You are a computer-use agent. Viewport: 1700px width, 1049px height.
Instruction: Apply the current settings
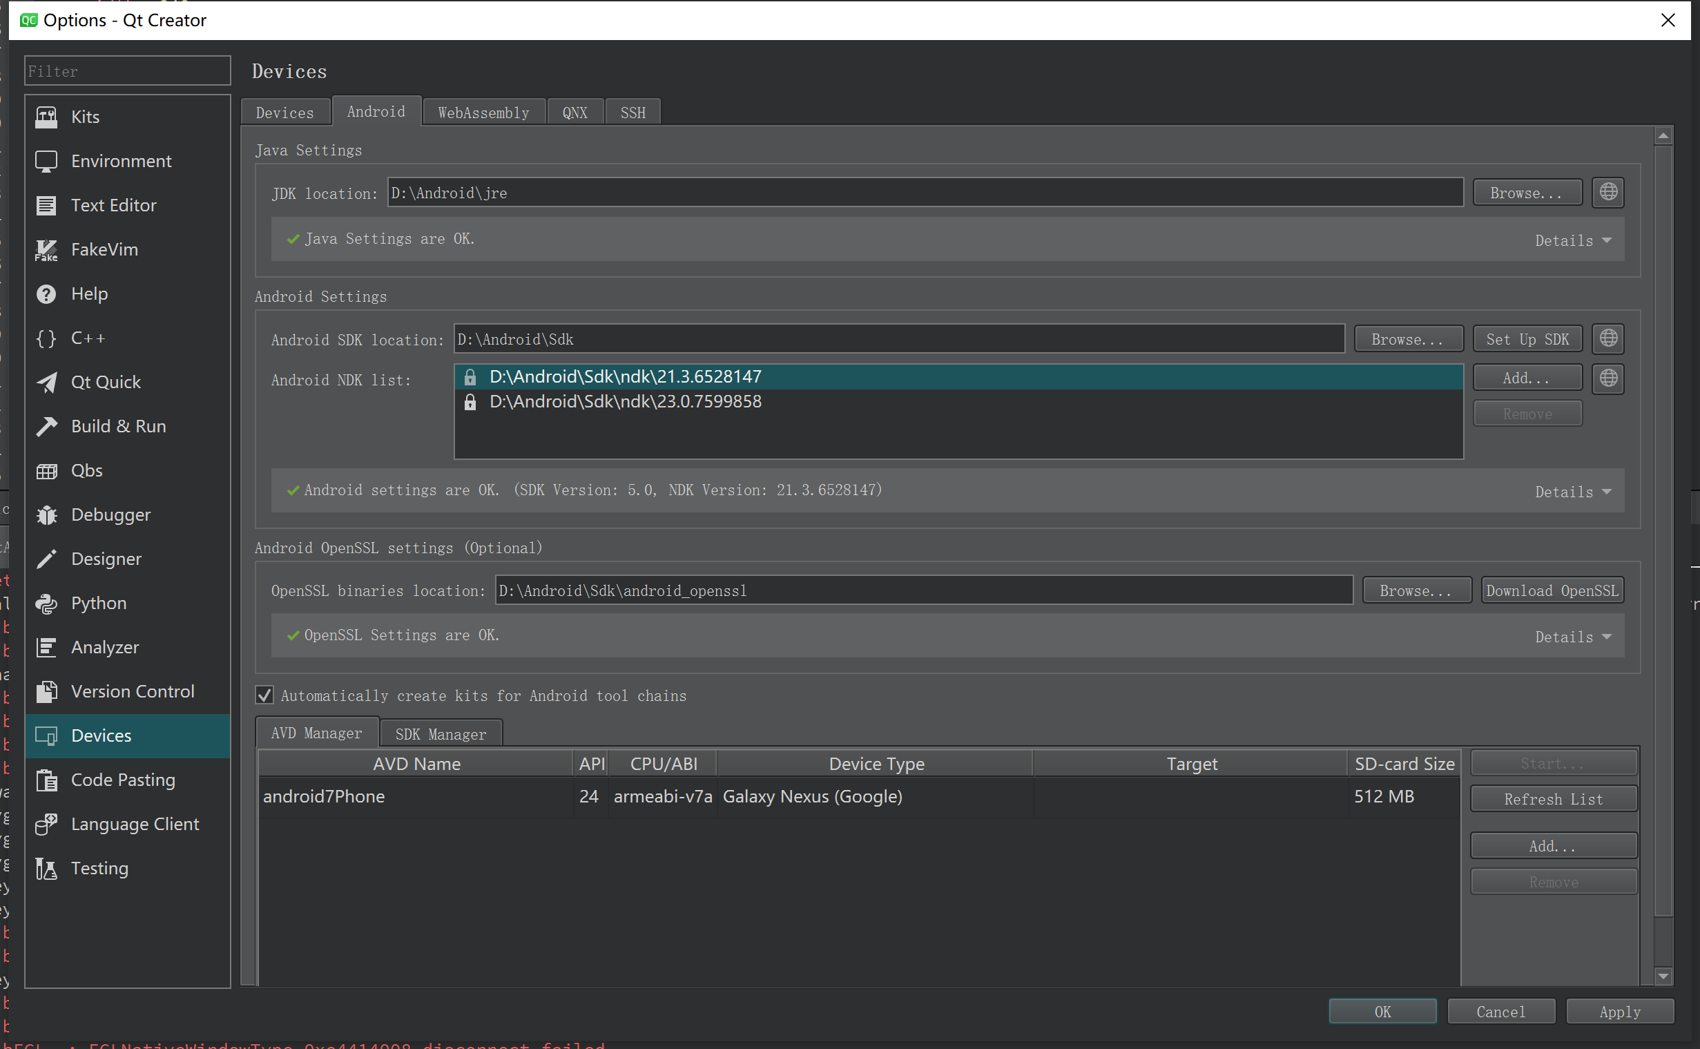pyautogui.click(x=1620, y=1012)
